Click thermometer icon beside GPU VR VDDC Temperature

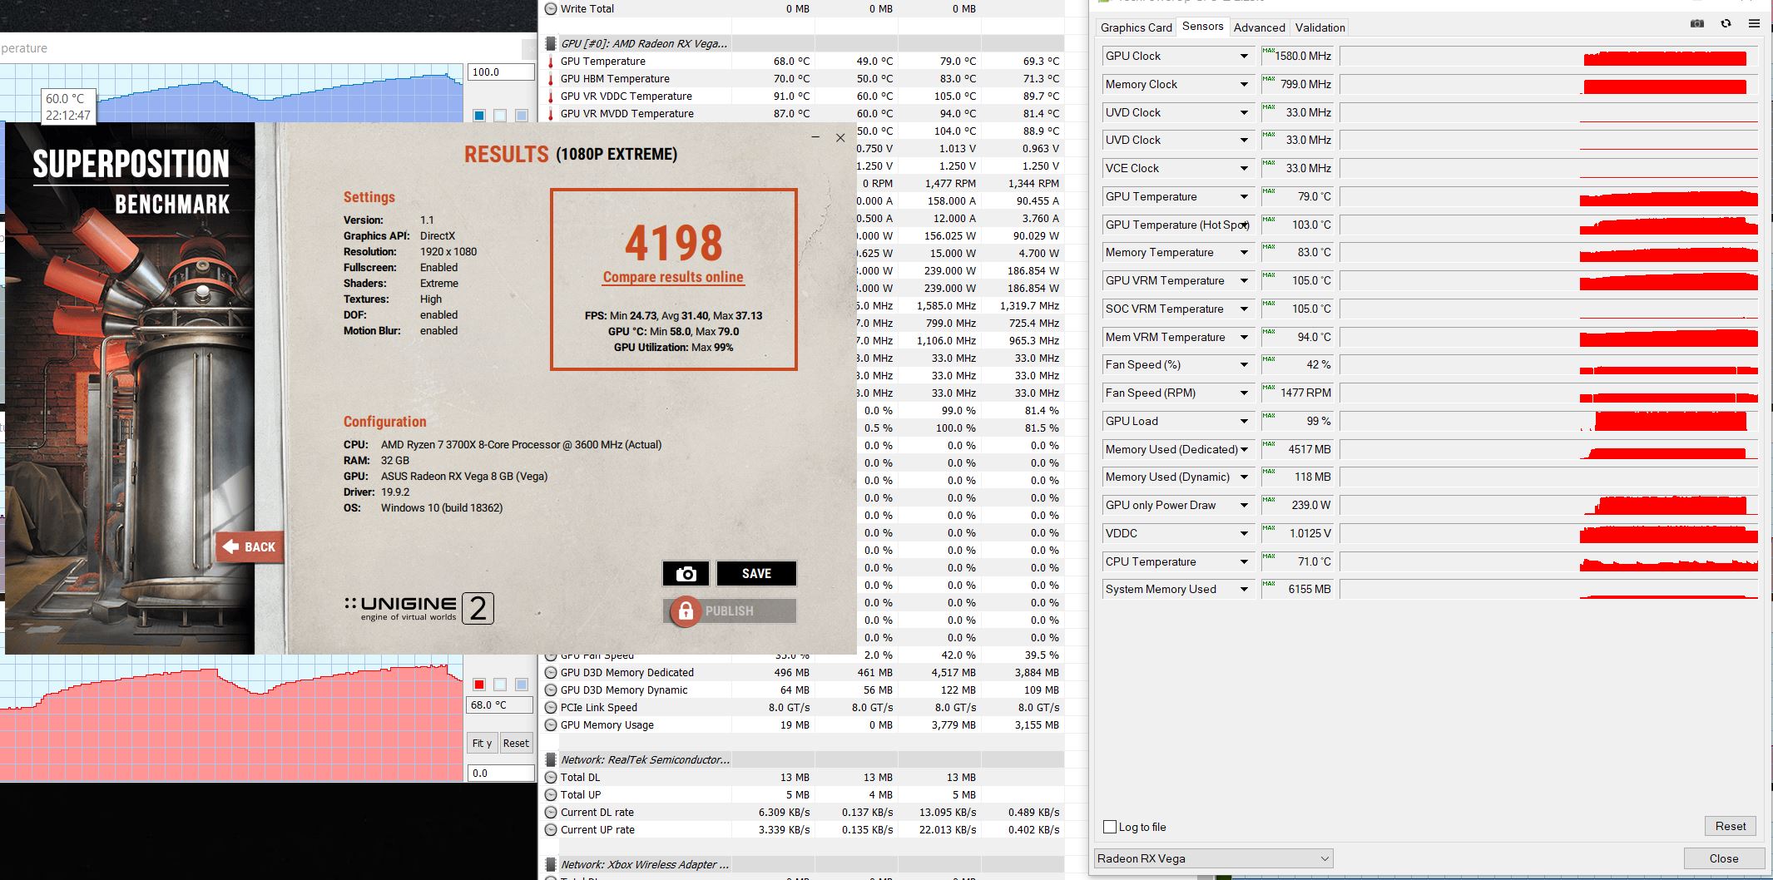click(x=551, y=96)
